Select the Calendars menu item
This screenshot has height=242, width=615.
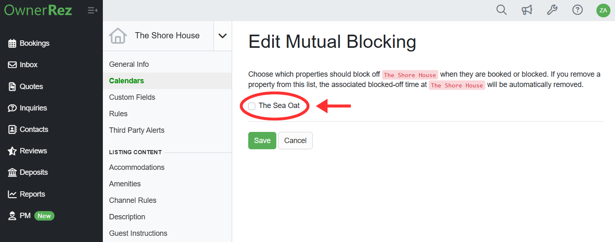(x=126, y=81)
